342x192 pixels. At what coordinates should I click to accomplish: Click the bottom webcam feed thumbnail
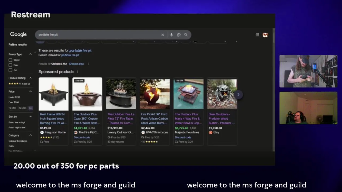(x=308, y=108)
